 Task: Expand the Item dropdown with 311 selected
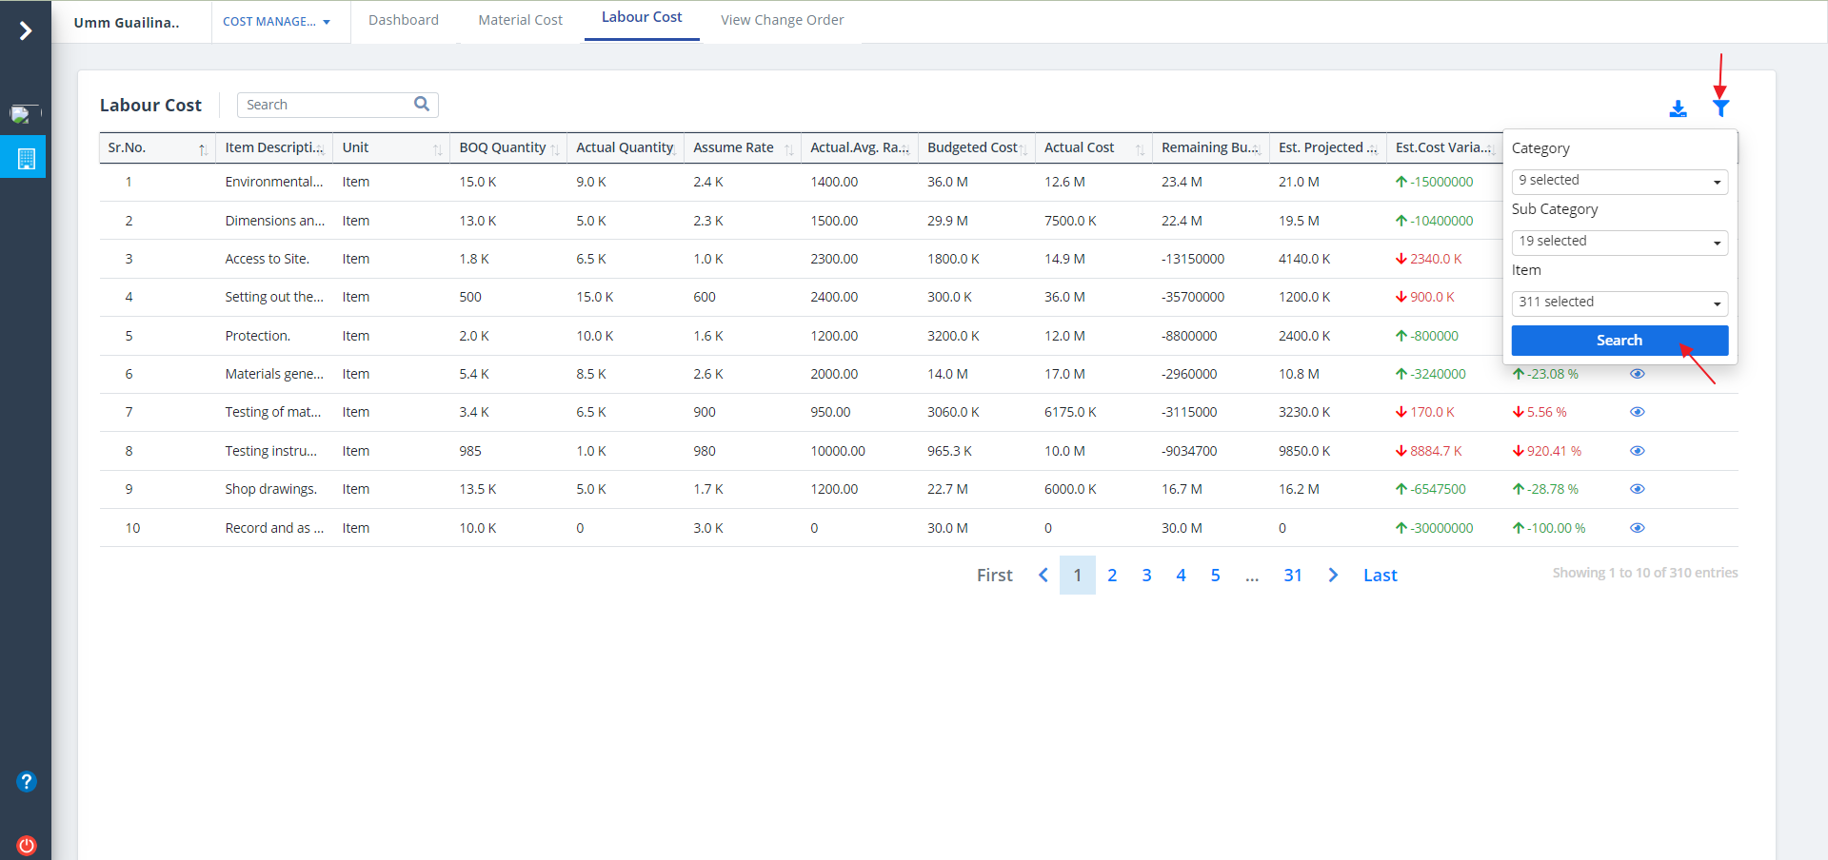(1619, 303)
